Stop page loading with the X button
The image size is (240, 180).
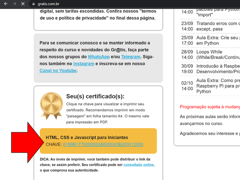click(23, 3)
